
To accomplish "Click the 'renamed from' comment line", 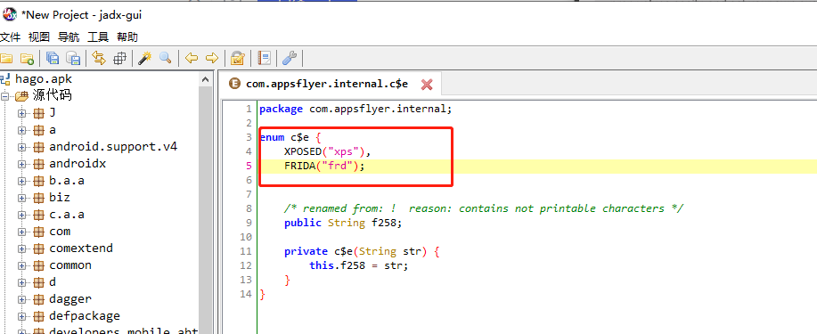I will click(484, 208).
